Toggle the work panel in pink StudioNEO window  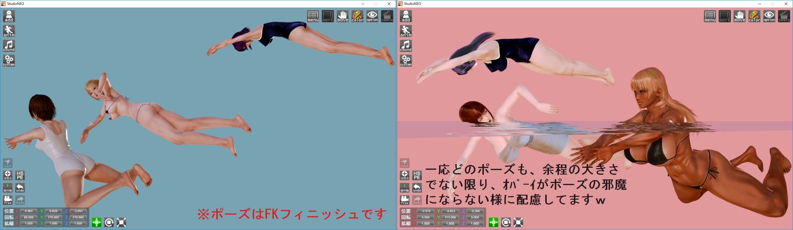[x=725, y=16]
